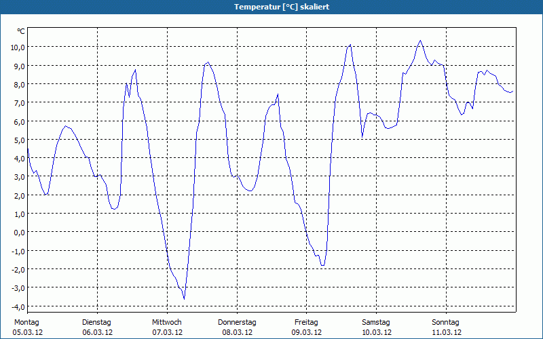The height and width of the screenshot is (339, 543).
Task: Select the 0,0 axis label
Action: pyautogui.click(x=20, y=233)
